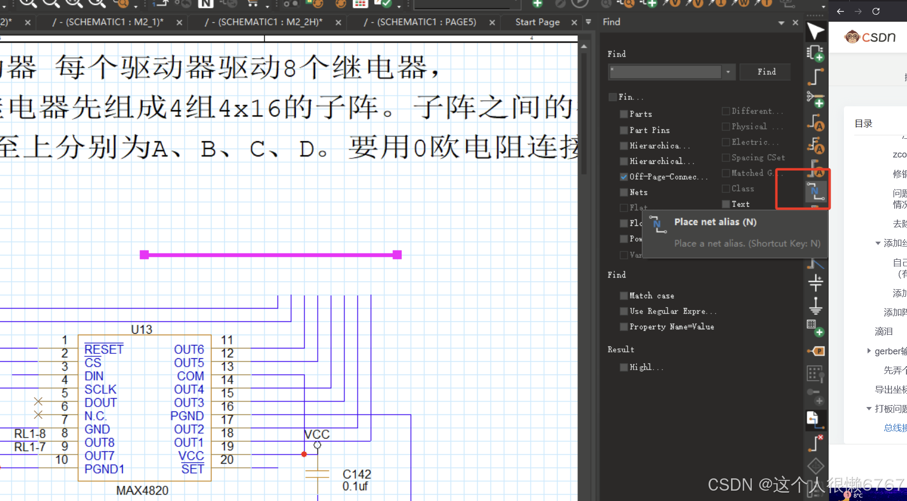Choose the Place port tool
This screenshot has height=501, width=907.
click(815, 351)
